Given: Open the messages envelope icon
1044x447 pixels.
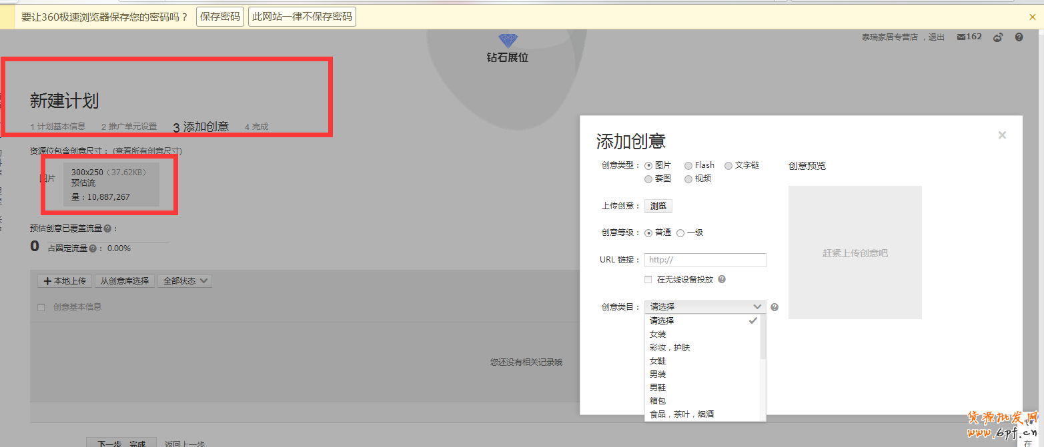Looking at the screenshot, I should [961, 37].
